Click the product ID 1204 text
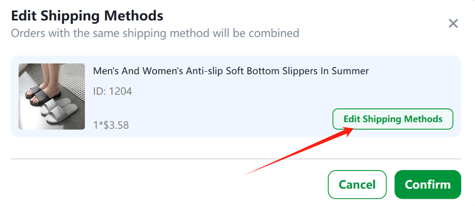Viewport: 475px width, 206px height. click(112, 91)
